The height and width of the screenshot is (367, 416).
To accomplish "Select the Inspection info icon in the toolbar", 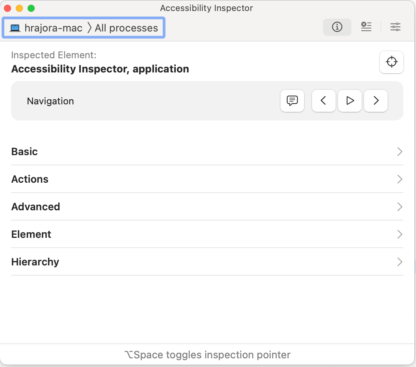I will (337, 27).
